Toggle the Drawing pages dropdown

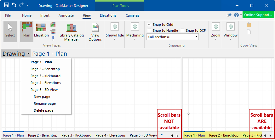coord(16,53)
